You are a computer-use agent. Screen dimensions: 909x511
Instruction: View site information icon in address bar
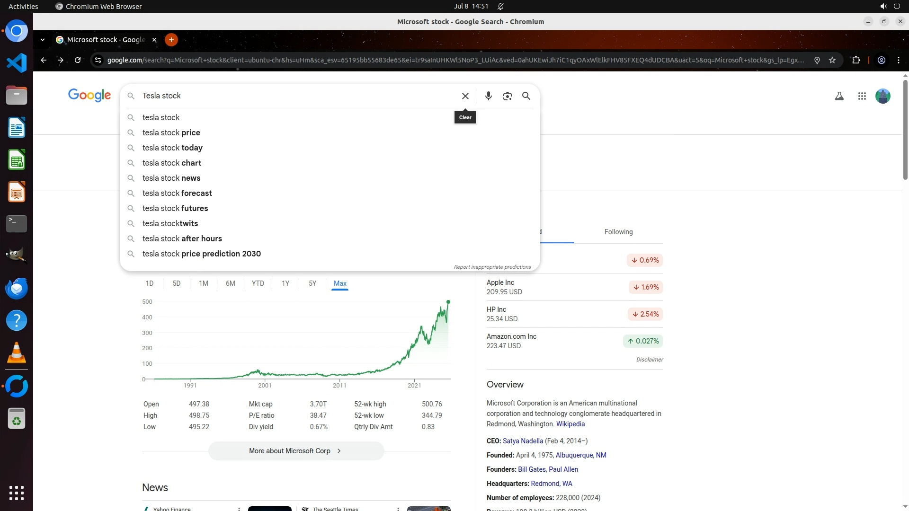click(98, 60)
